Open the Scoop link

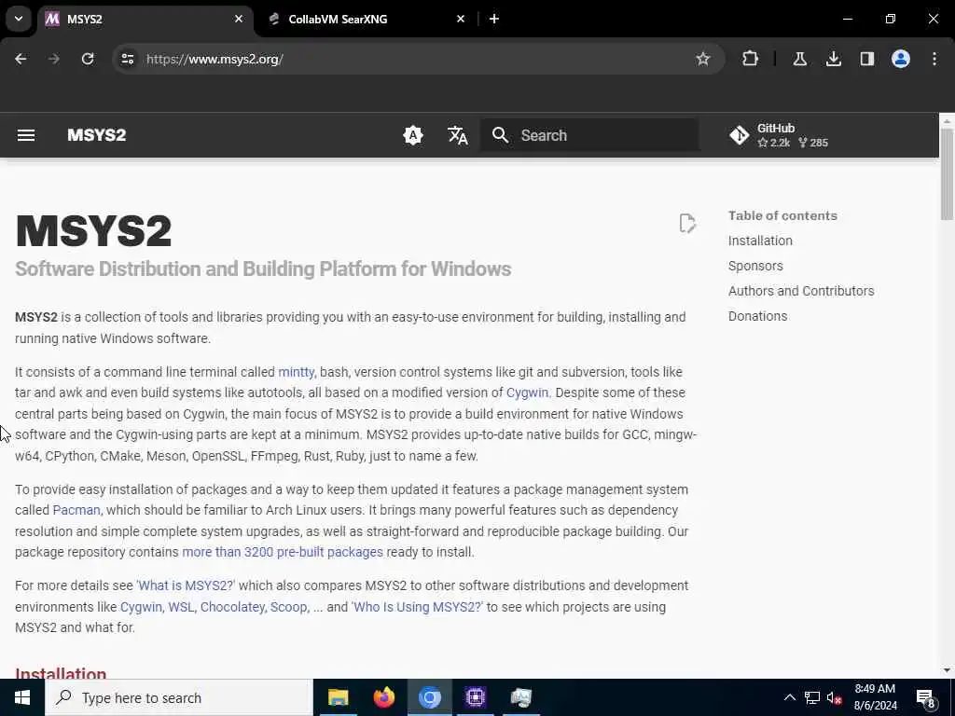coord(289,607)
